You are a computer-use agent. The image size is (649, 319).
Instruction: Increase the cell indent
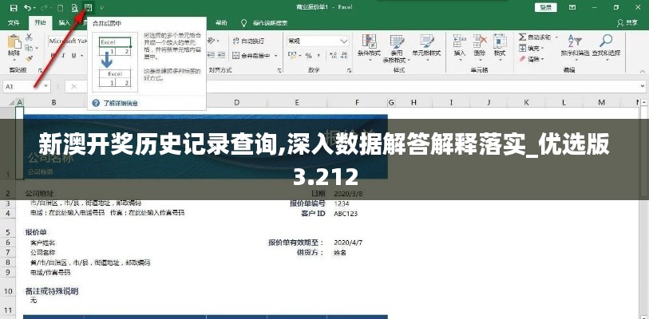click(221, 55)
